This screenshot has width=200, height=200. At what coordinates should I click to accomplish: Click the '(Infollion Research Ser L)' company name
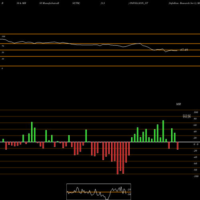[182, 3]
